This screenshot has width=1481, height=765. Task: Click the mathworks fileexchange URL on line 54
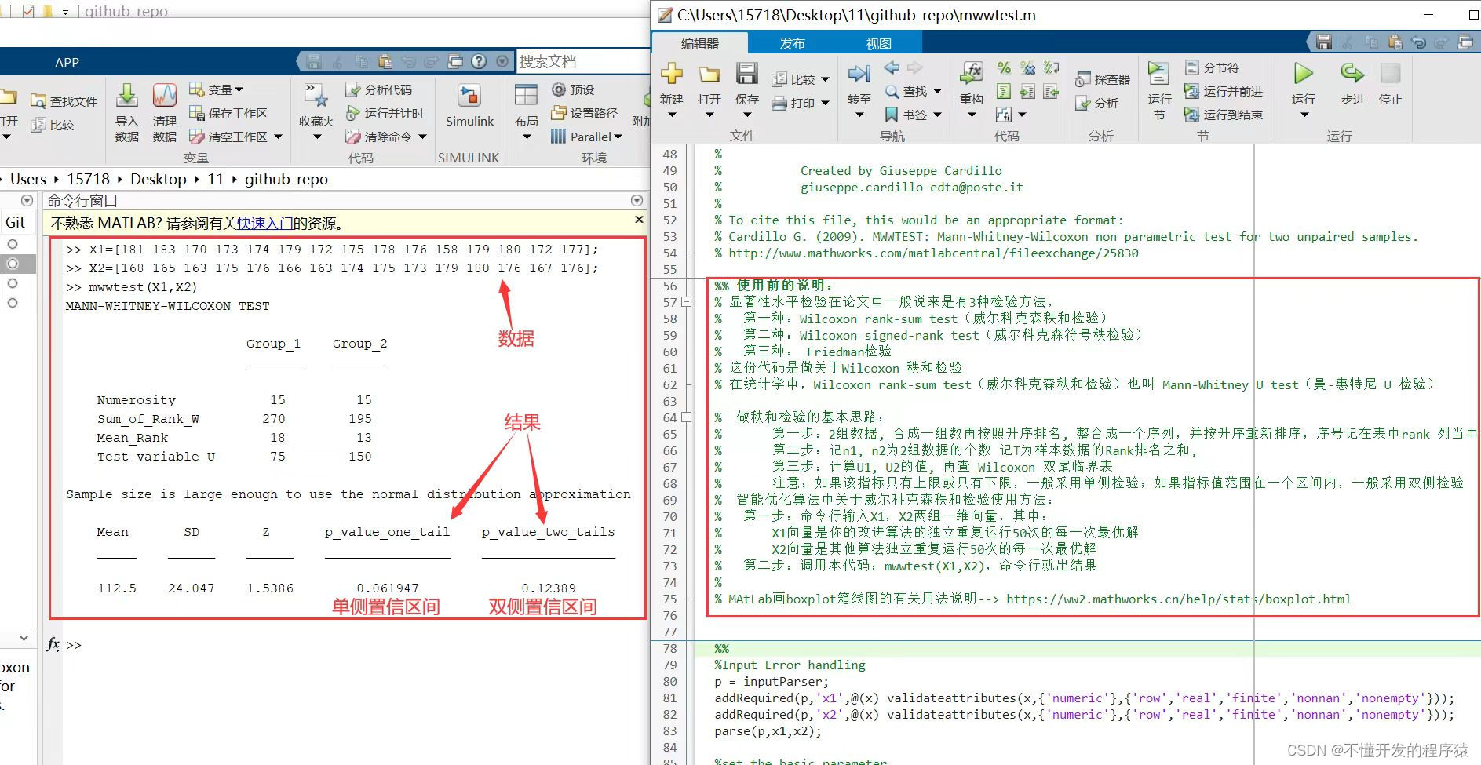click(x=933, y=253)
